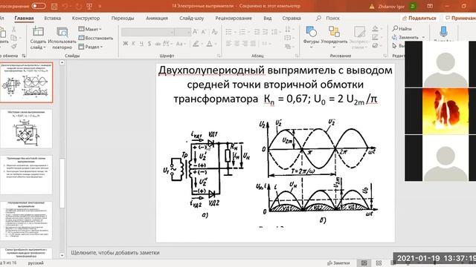Toggle align text right

point(245,44)
